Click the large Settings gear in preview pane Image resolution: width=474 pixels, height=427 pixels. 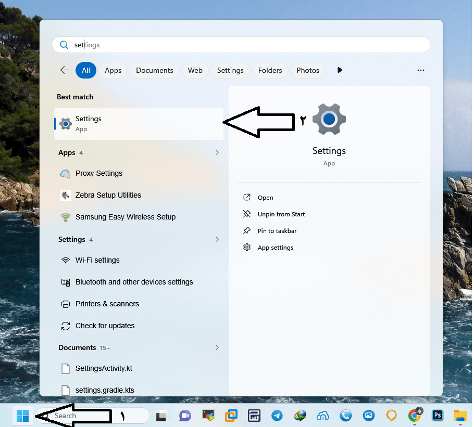(329, 119)
